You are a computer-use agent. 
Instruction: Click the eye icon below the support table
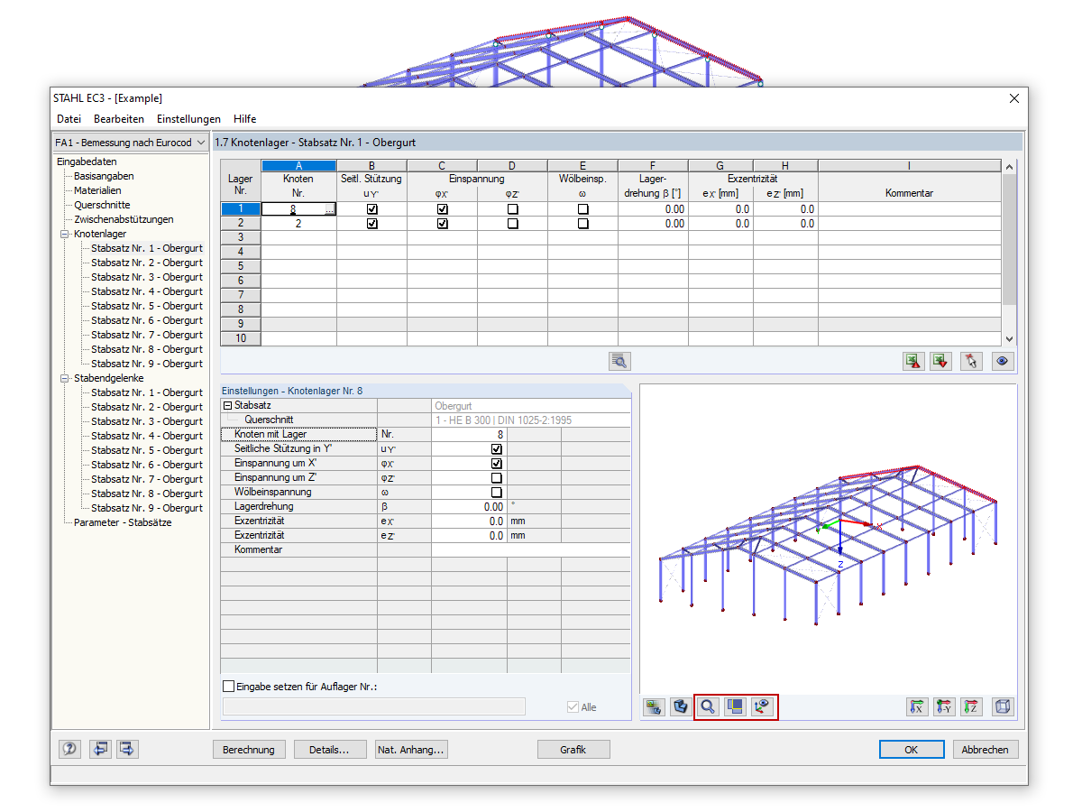[1001, 361]
